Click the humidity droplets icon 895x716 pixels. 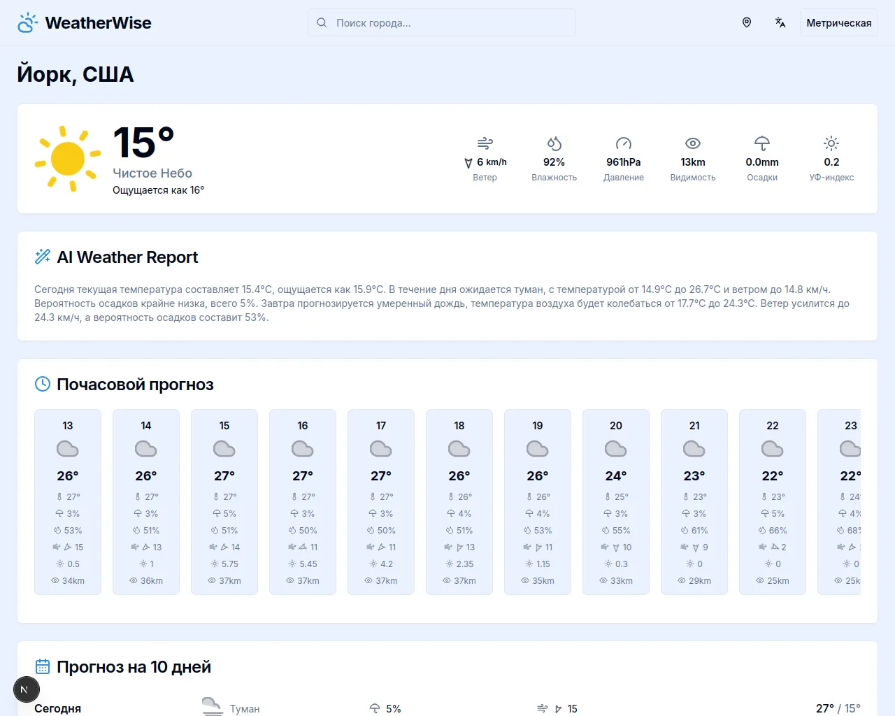point(554,143)
